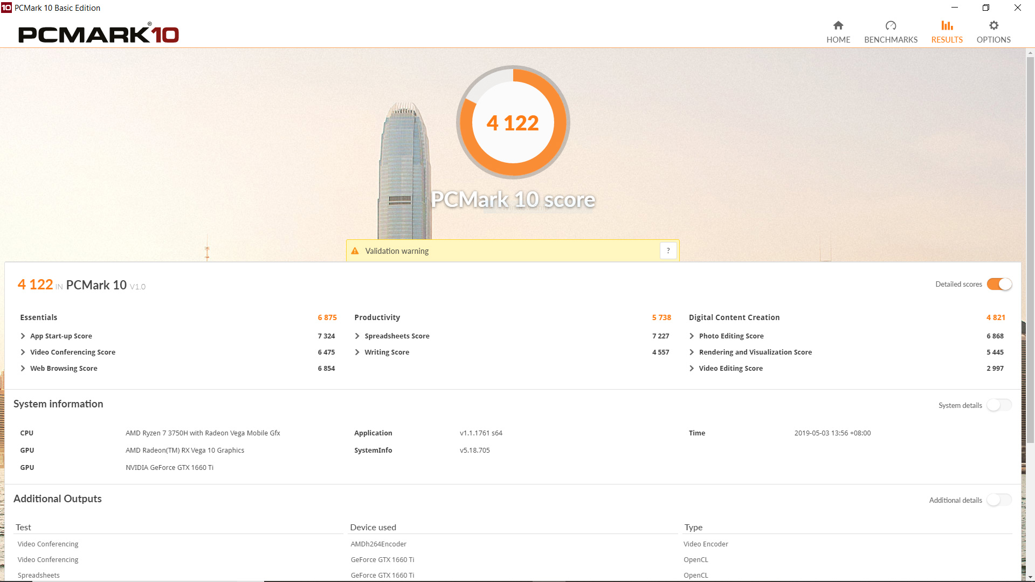The width and height of the screenshot is (1035, 582).
Task: Click the Spreadsheets test row
Action: [x=38, y=575]
